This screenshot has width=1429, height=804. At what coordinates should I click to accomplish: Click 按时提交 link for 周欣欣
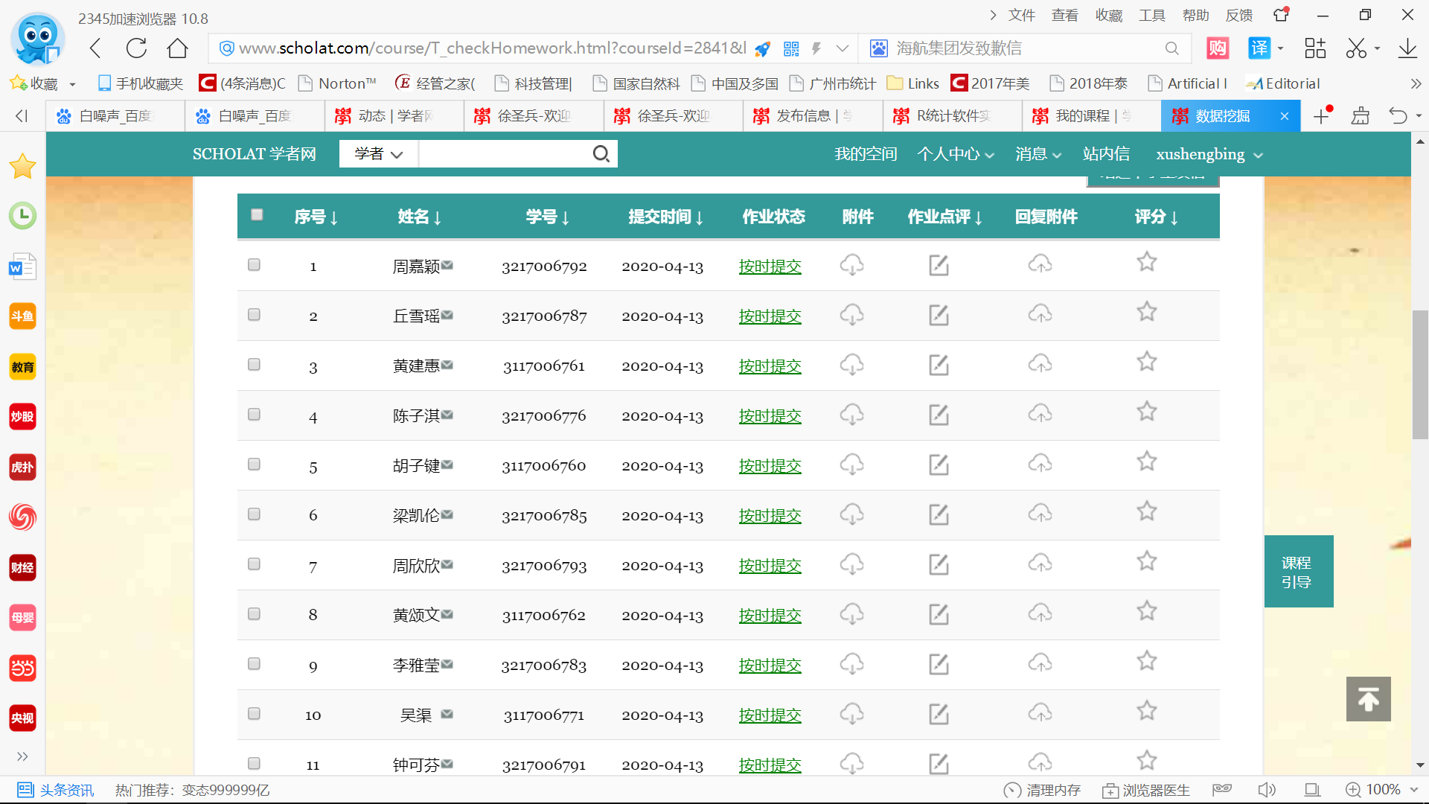click(x=770, y=566)
